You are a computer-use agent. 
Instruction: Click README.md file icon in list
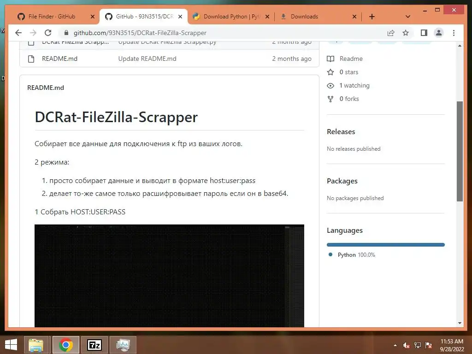coord(31,59)
